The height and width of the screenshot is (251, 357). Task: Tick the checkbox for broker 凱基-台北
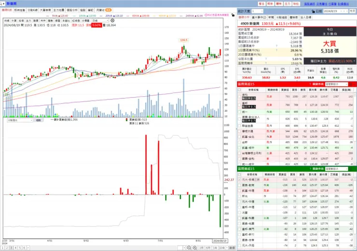[239, 137]
